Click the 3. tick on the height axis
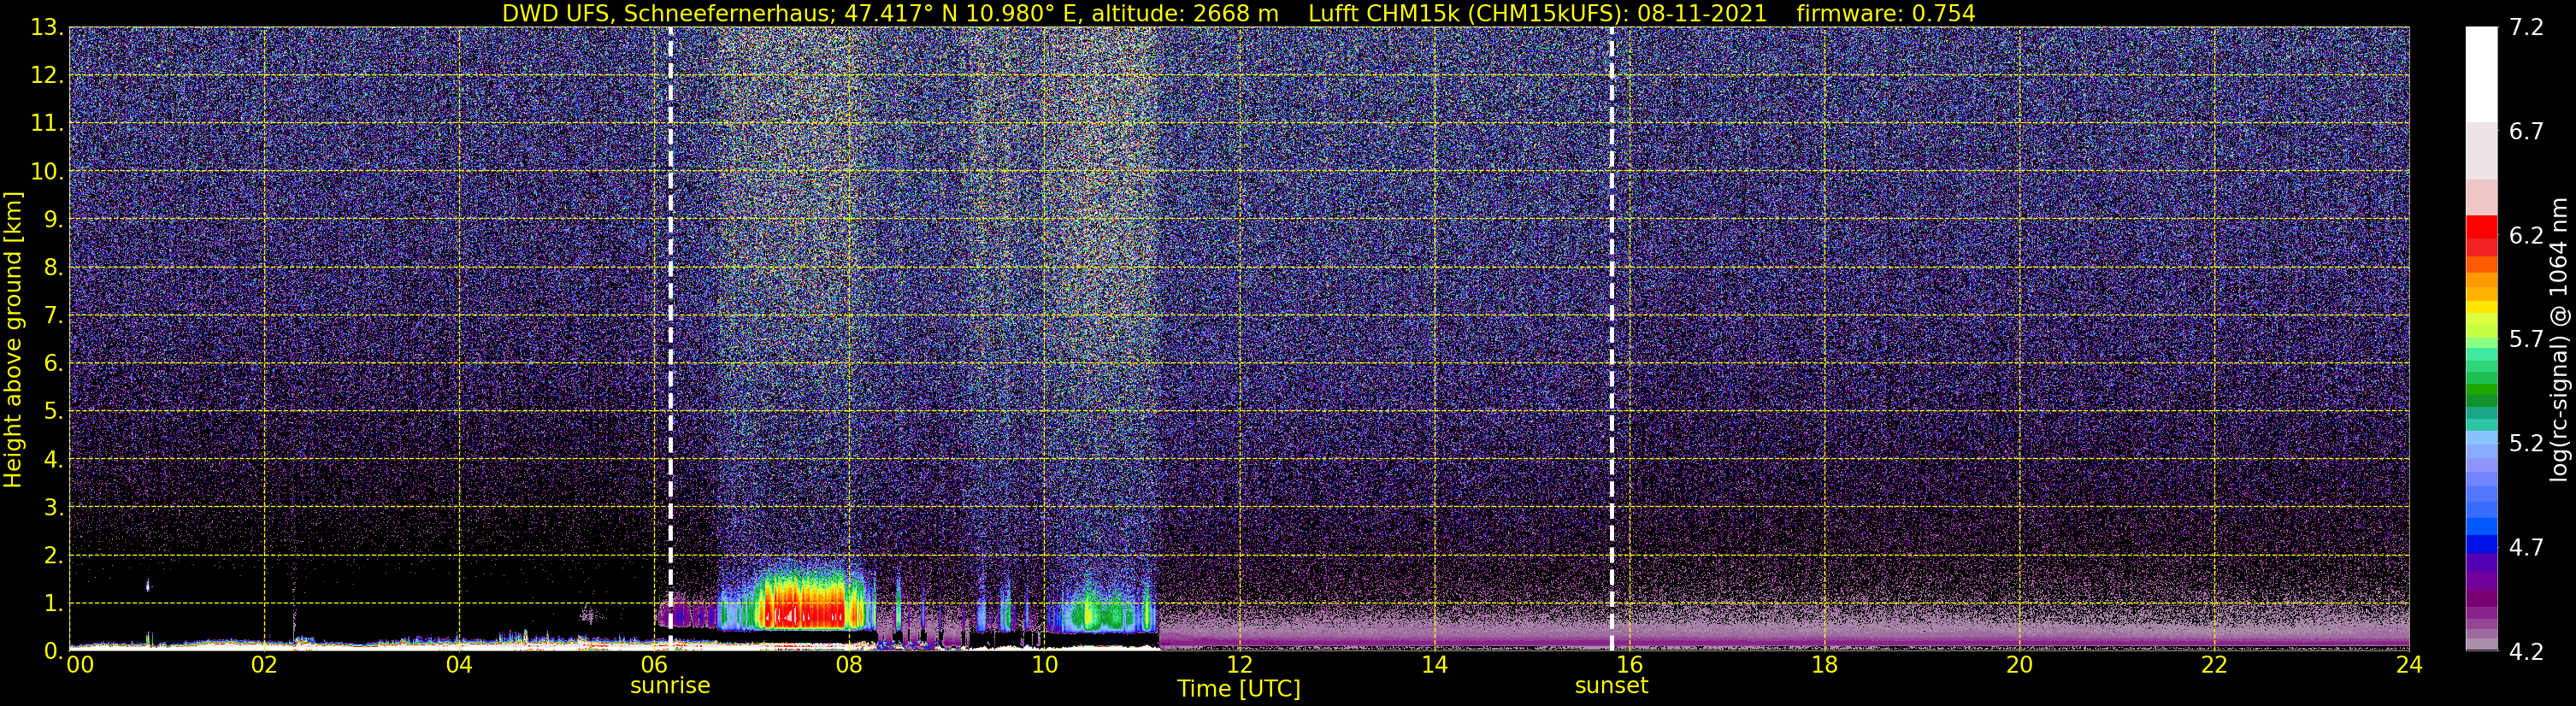The height and width of the screenshot is (706, 2576). tap(54, 507)
